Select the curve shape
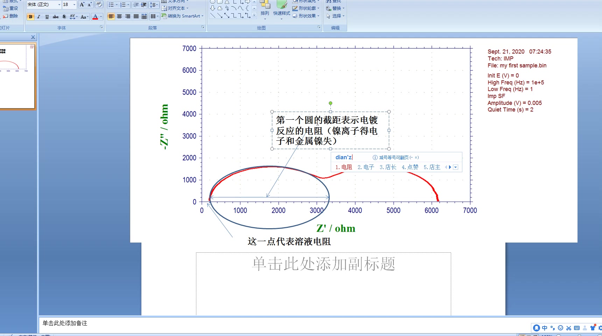The image size is (602, 336). [241, 8]
